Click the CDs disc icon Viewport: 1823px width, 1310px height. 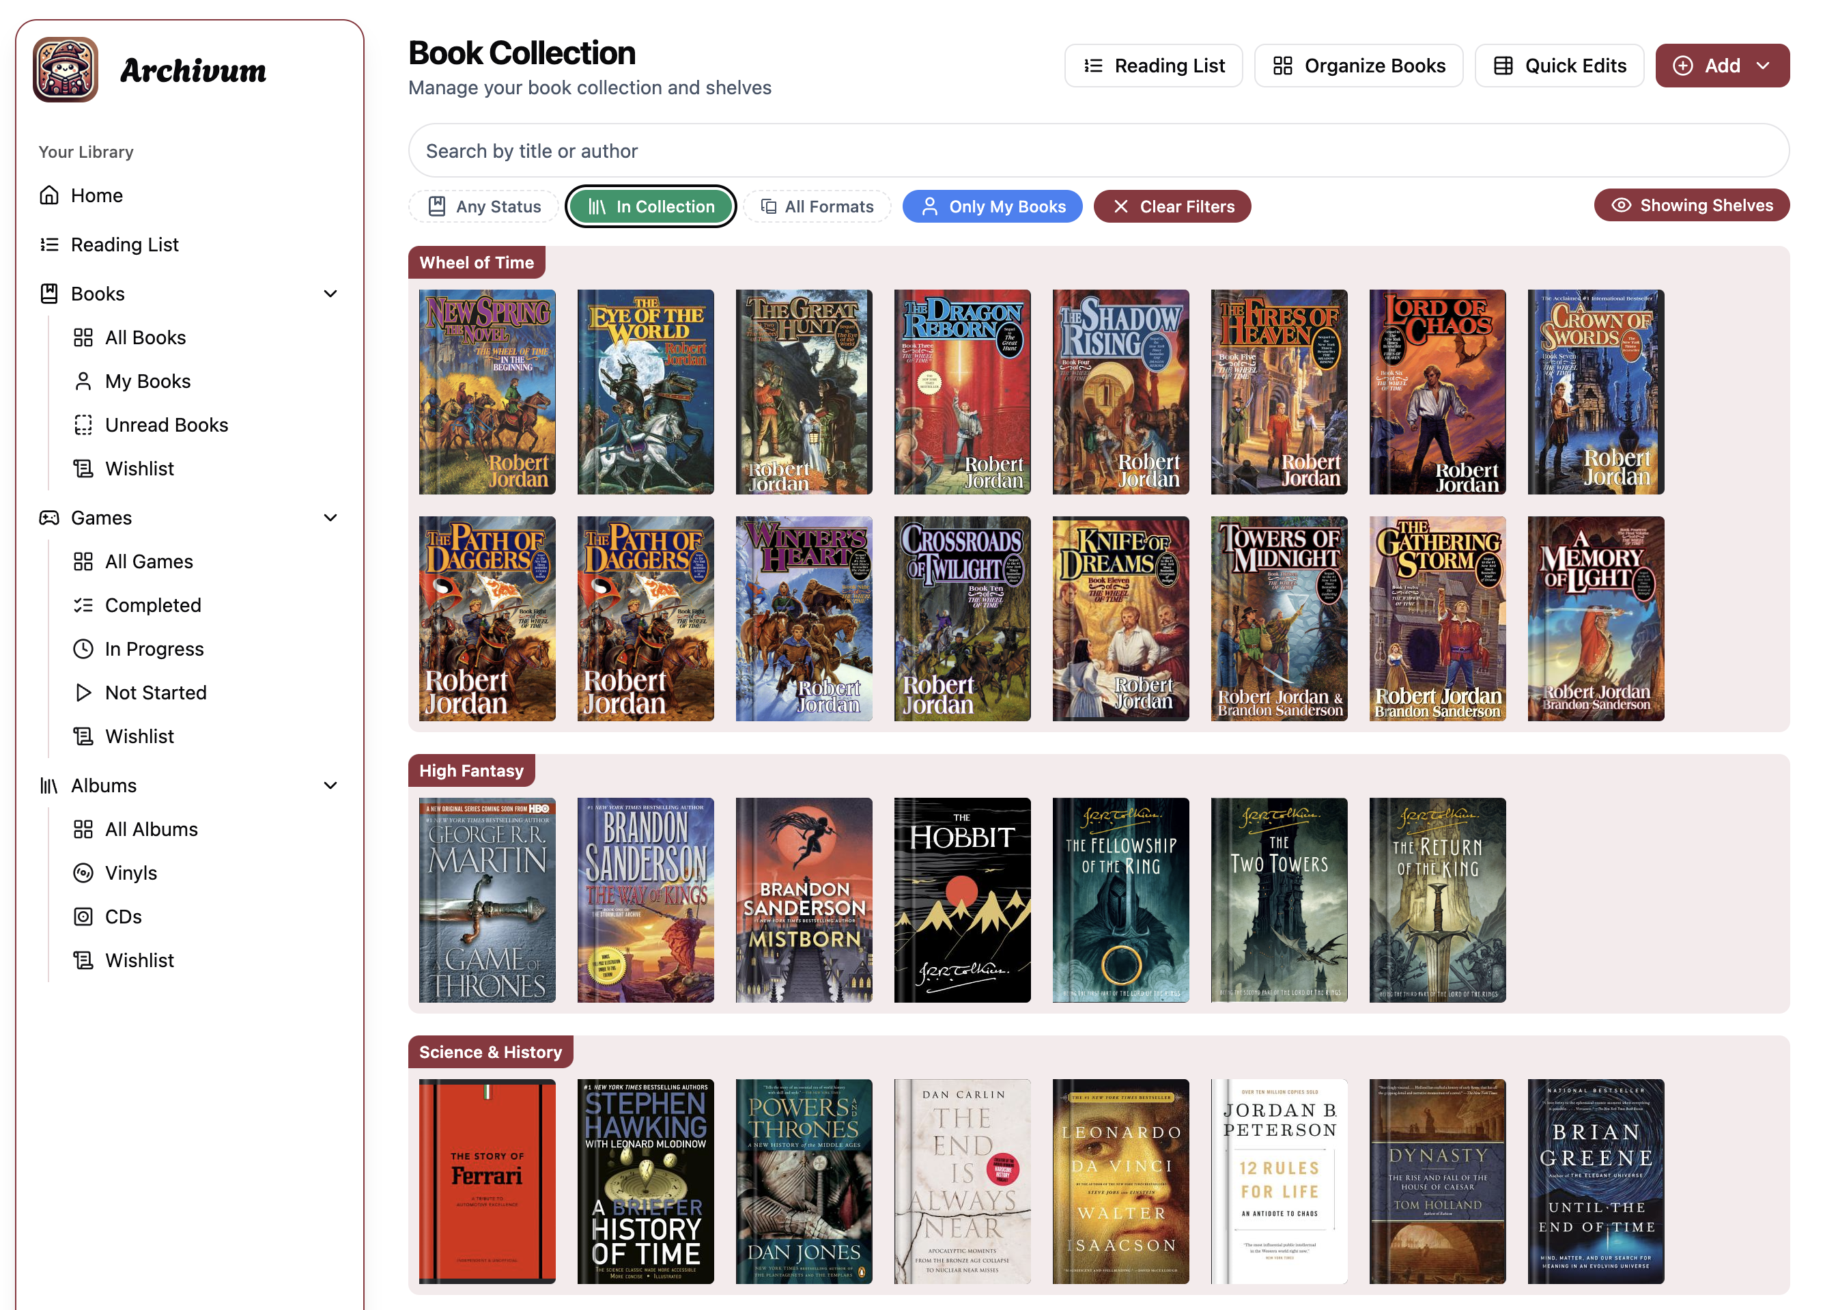point(83,917)
